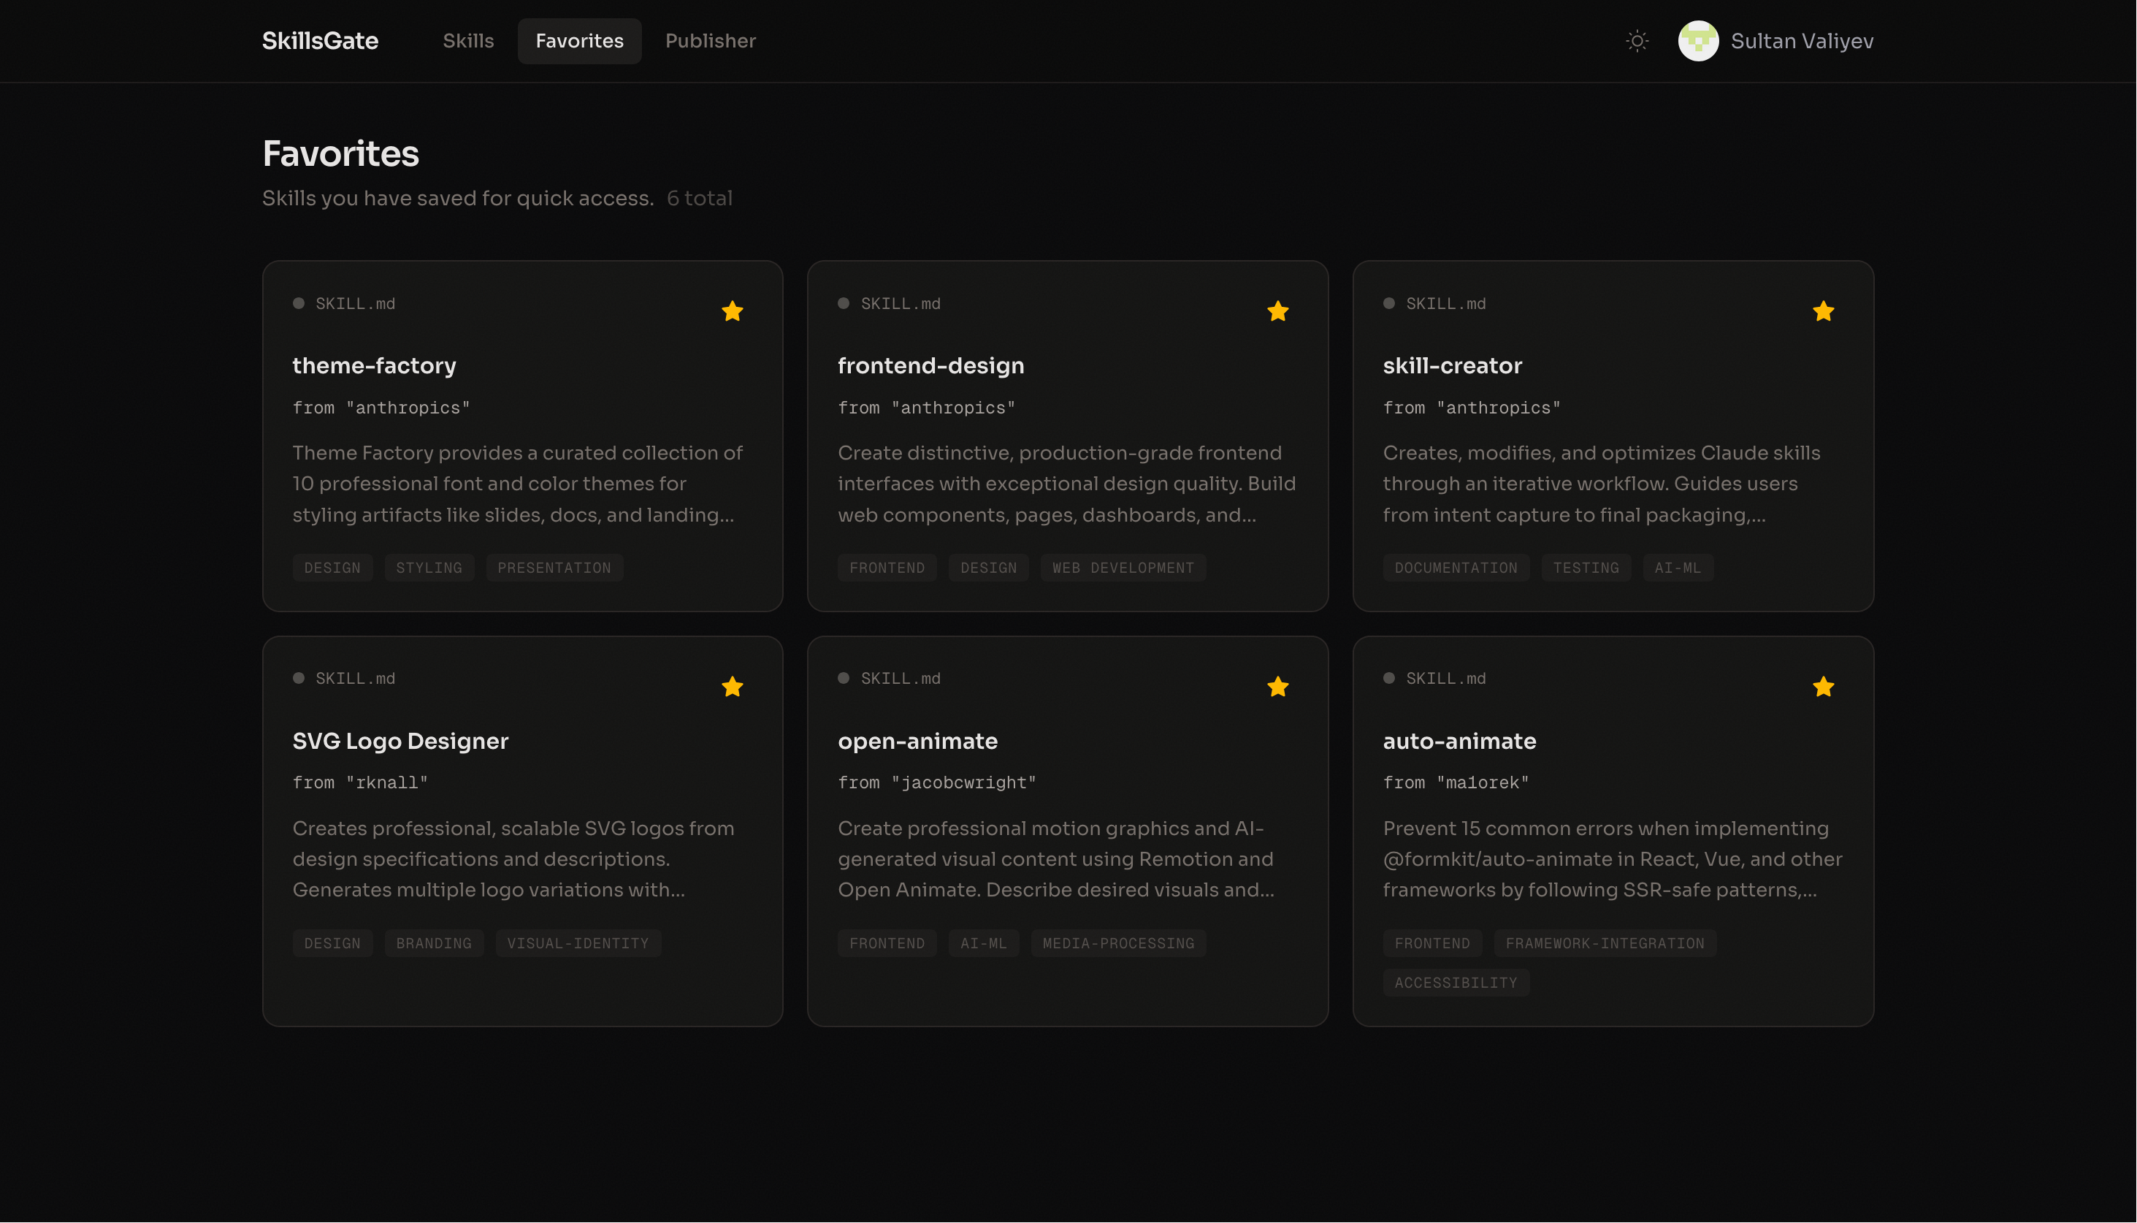Toggle light theme with sun icon

[1637, 41]
